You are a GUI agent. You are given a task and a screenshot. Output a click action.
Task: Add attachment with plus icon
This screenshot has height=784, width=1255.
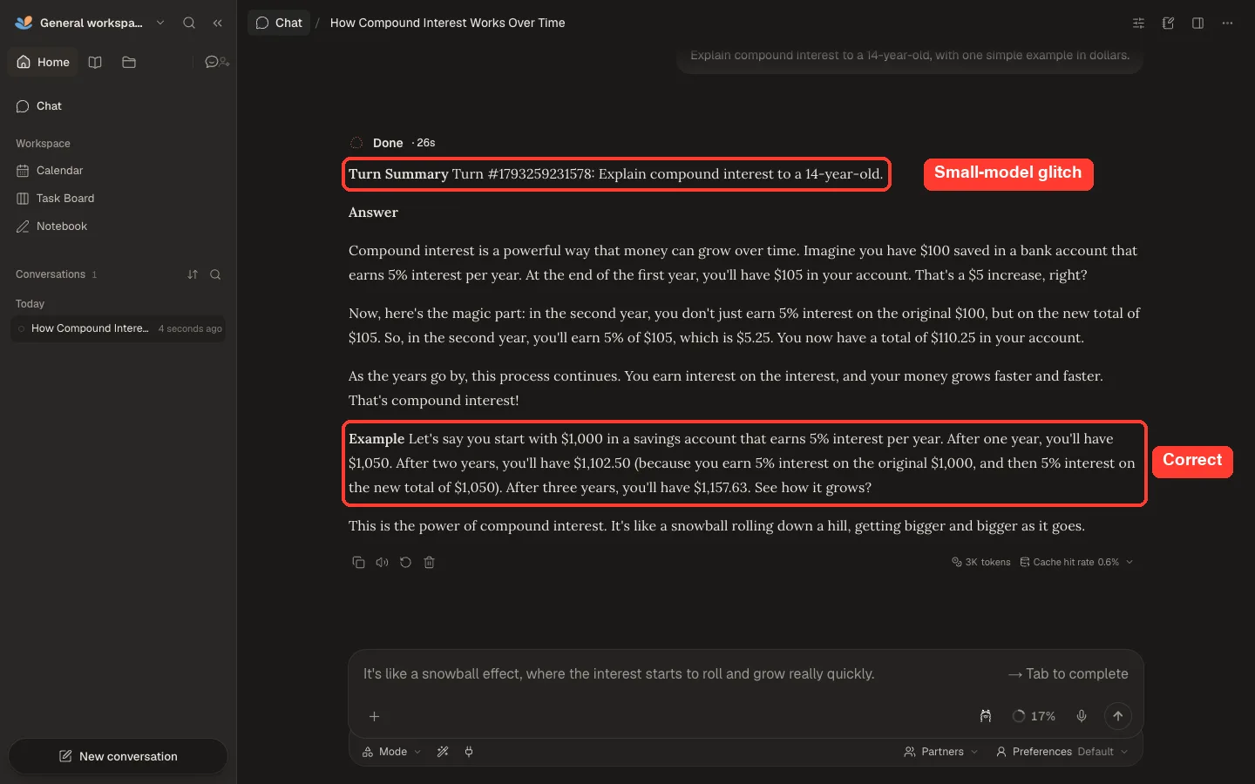click(x=374, y=716)
